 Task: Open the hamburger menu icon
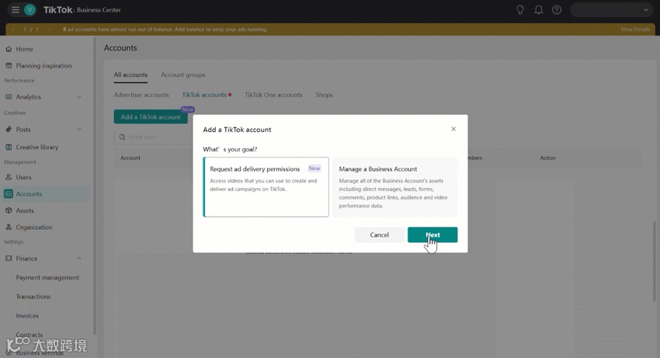[x=16, y=9]
